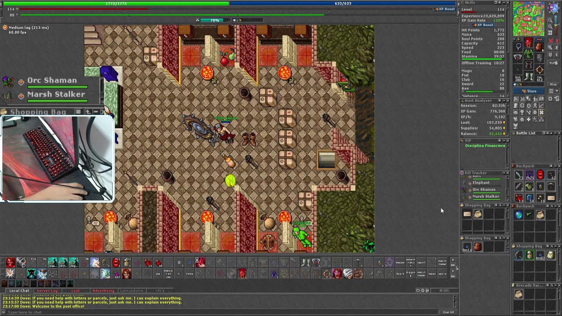Click the highlighted clover sidebar icon
Viewport: 562px width, 316px height.
(x=541, y=112)
